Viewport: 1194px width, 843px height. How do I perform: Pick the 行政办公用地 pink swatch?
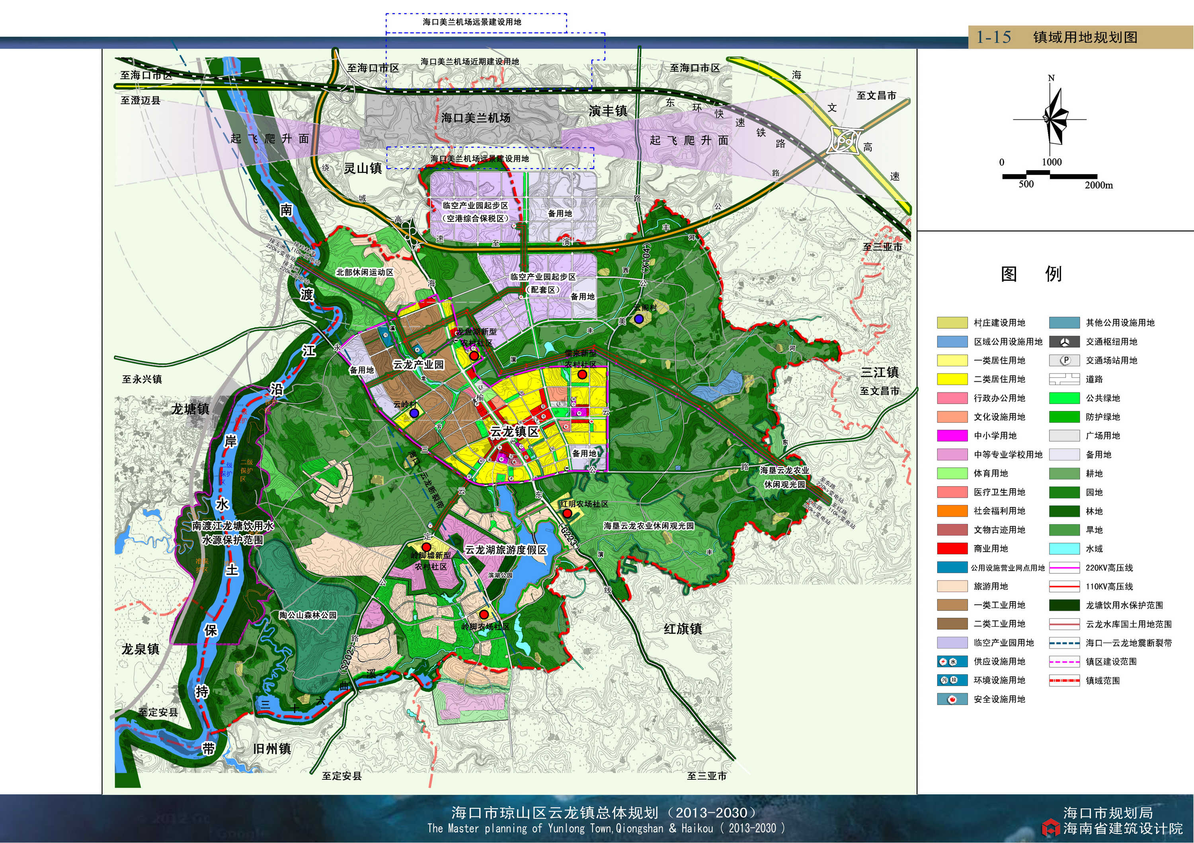click(952, 398)
